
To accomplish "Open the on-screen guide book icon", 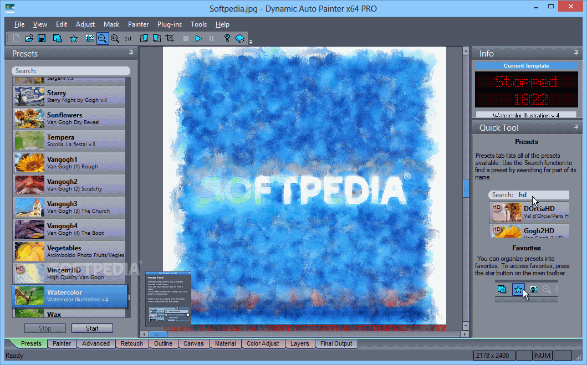I will tap(240, 38).
